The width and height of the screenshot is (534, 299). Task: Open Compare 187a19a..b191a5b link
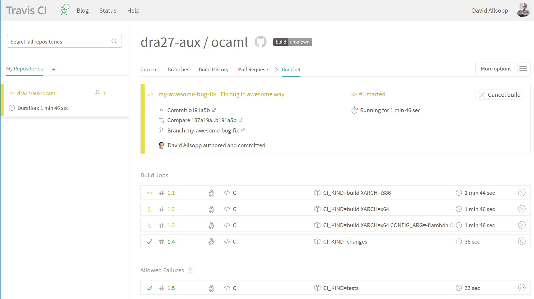[x=202, y=120]
